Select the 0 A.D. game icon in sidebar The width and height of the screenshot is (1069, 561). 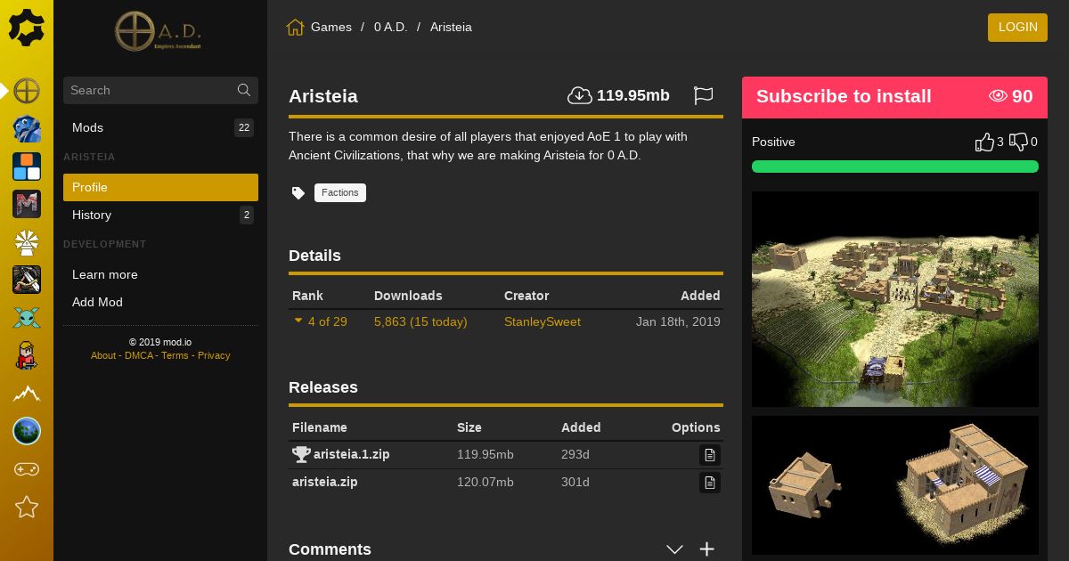(27, 91)
